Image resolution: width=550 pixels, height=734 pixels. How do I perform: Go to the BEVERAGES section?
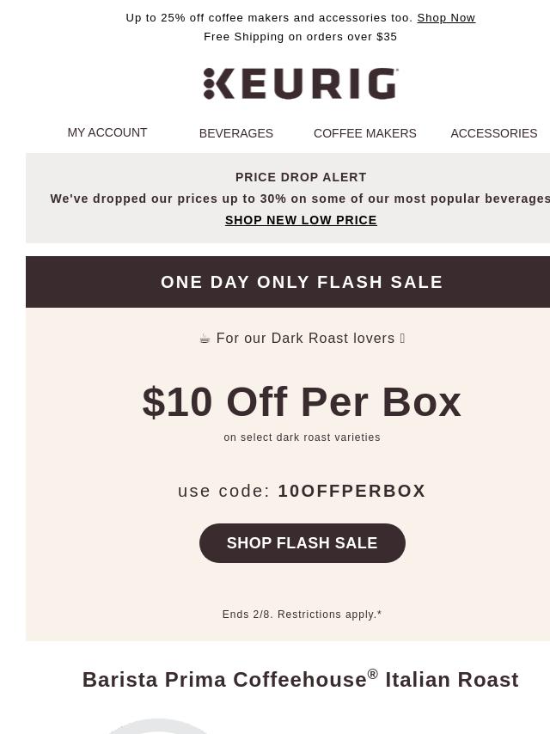pos(236,133)
